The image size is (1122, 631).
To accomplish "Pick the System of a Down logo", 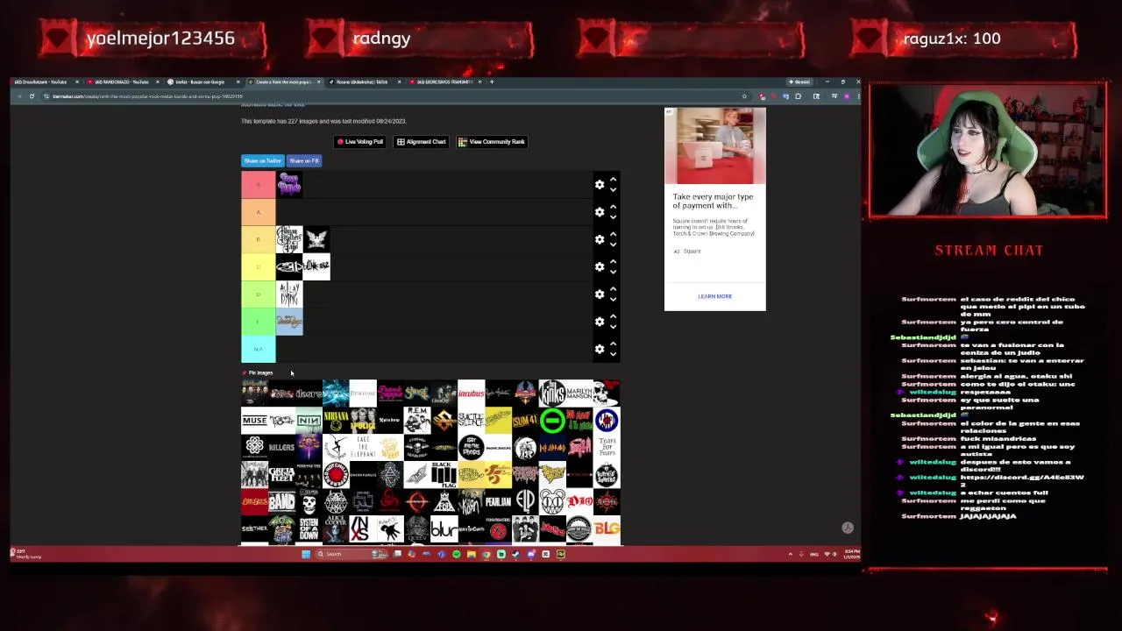I will click(309, 529).
